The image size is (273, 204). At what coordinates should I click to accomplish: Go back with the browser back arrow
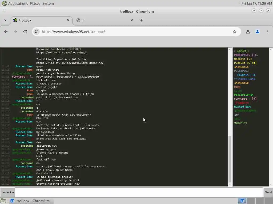[x=6, y=32]
